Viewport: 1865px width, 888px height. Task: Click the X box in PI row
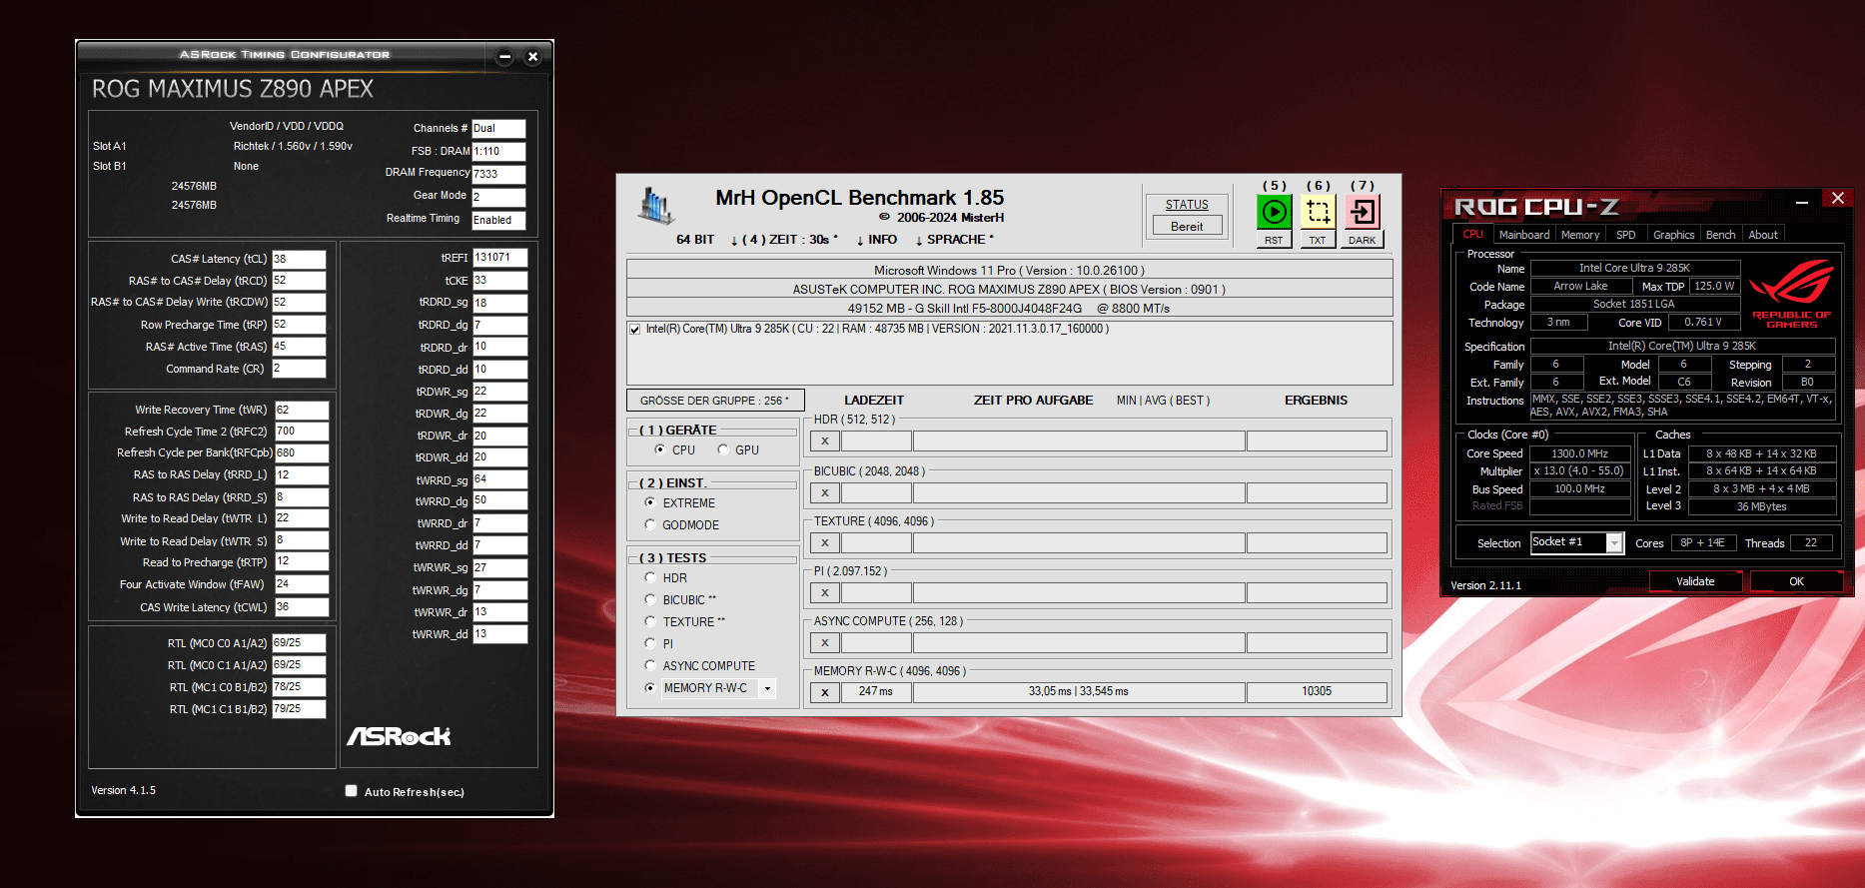pos(825,592)
